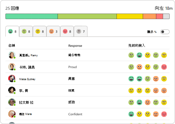Select the red upset emoji tab

67,32
